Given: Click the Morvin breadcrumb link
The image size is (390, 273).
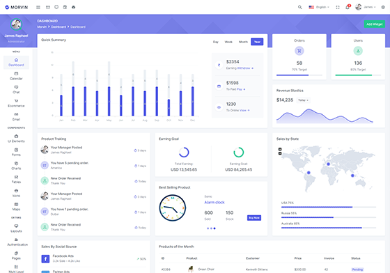Looking at the screenshot, I should tap(42, 27).
